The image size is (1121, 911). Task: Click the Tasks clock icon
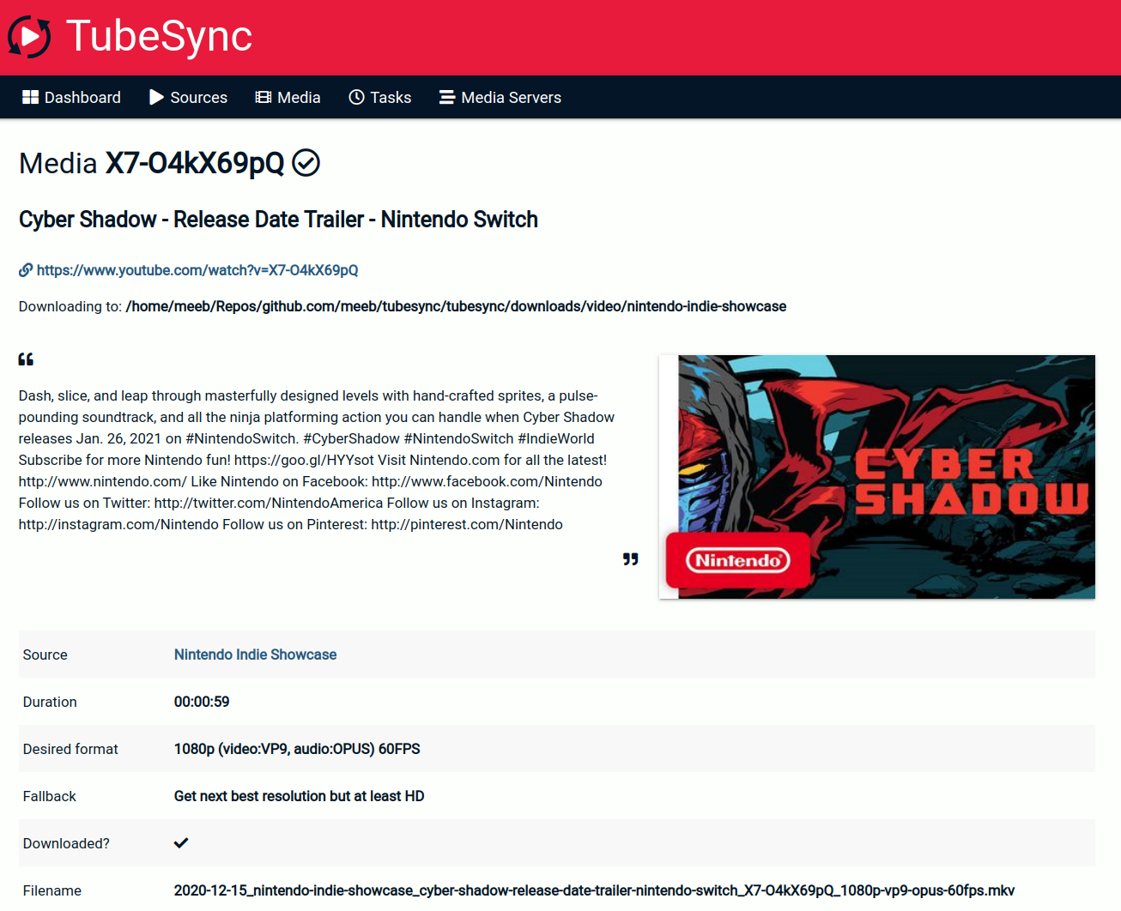[x=356, y=97]
